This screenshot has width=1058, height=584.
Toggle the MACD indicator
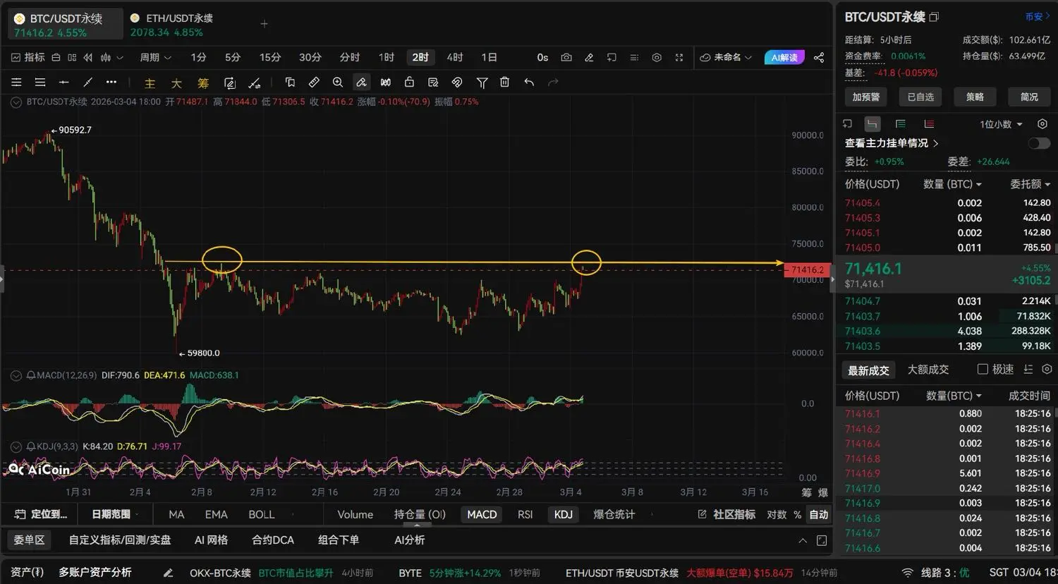pyautogui.click(x=482, y=514)
